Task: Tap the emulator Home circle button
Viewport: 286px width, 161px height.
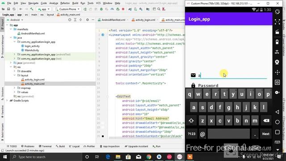Action: click(277, 122)
